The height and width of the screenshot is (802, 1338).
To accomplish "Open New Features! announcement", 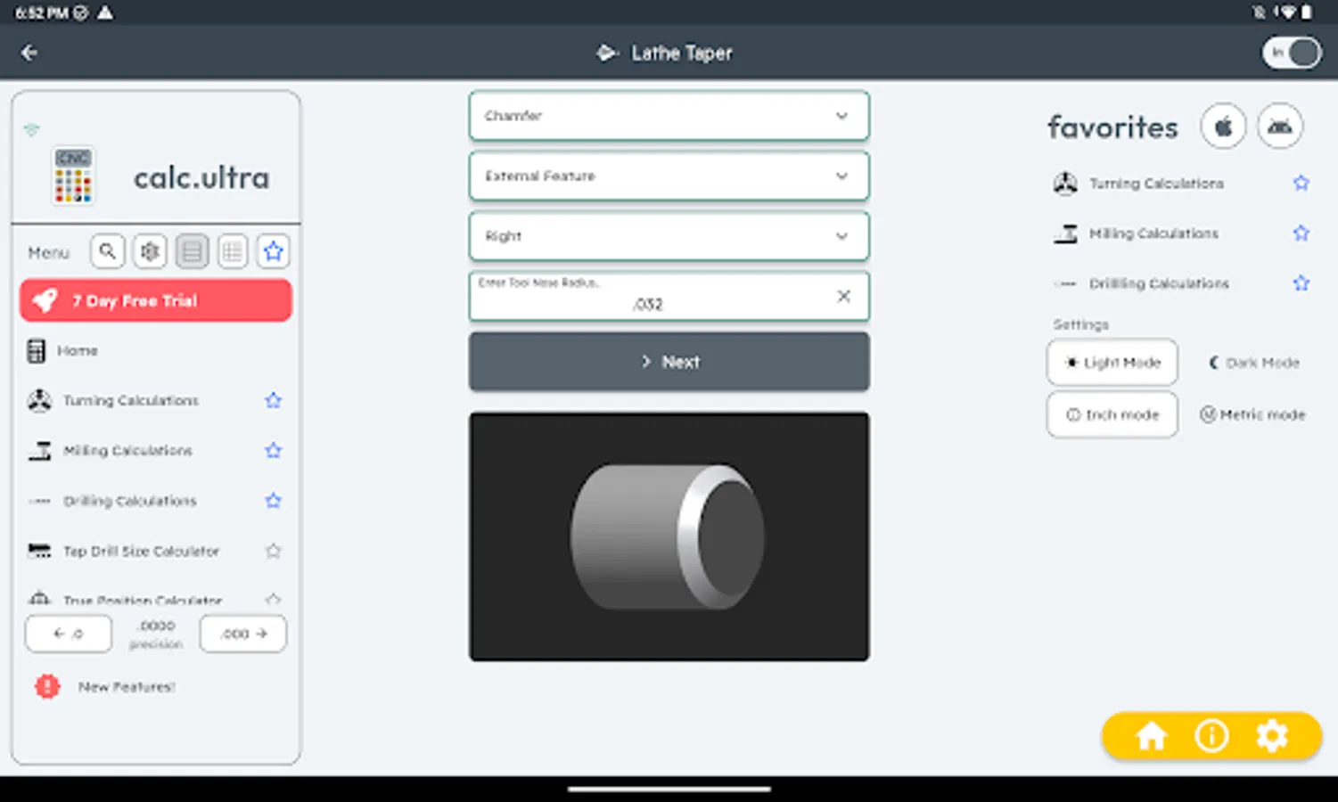I will (x=127, y=687).
